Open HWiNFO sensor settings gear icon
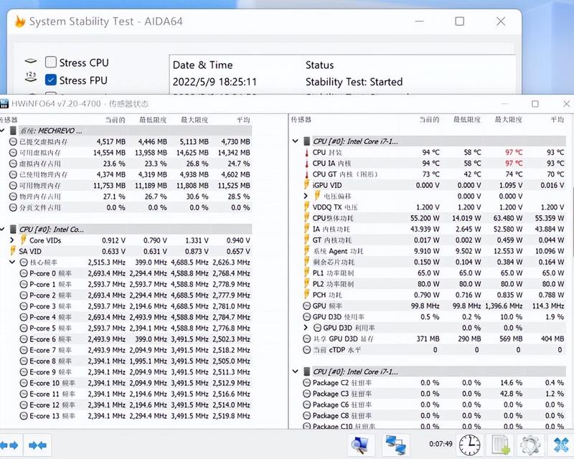The width and height of the screenshot is (574, 459). (x=530, y=445)
